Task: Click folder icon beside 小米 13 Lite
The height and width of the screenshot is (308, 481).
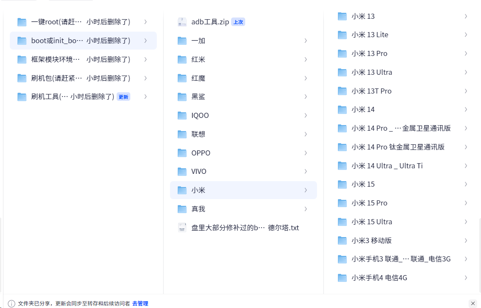Action: [342, 35]
